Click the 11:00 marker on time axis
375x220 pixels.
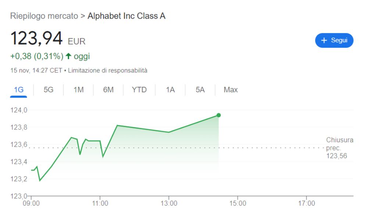tap(100, 203)
